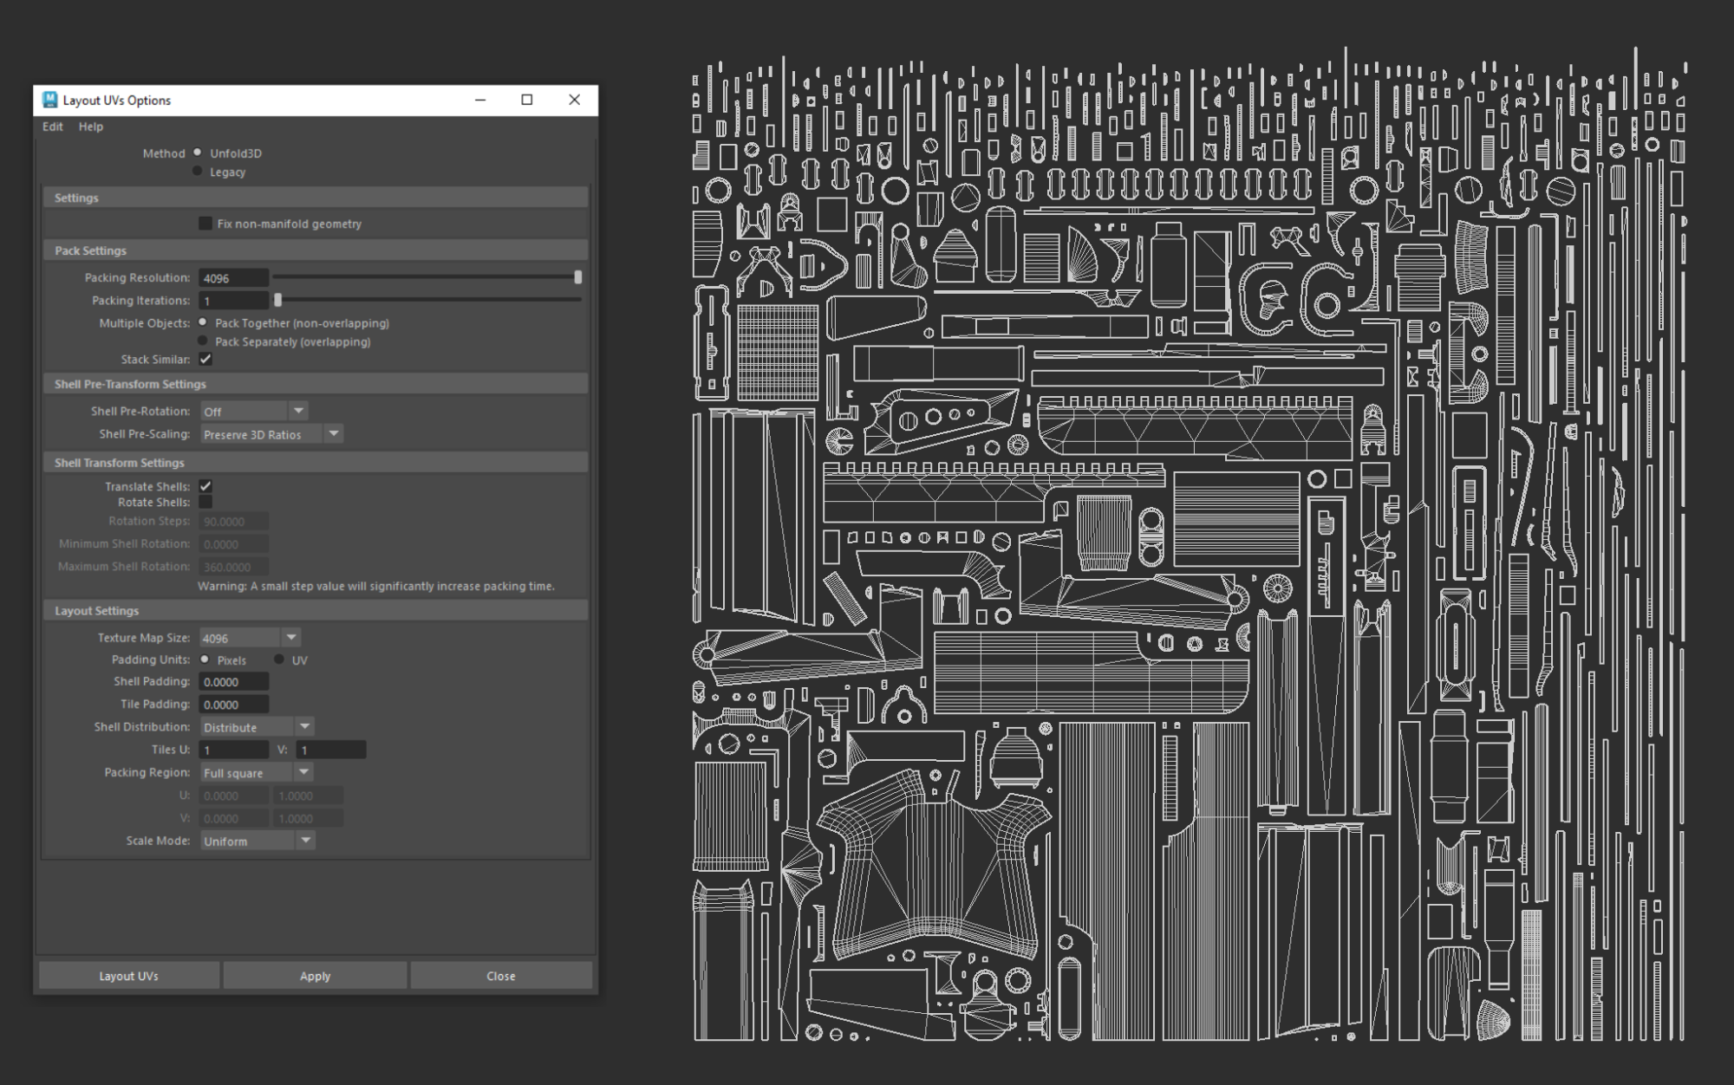Select UV as the Padding Units

coord(279,659)
